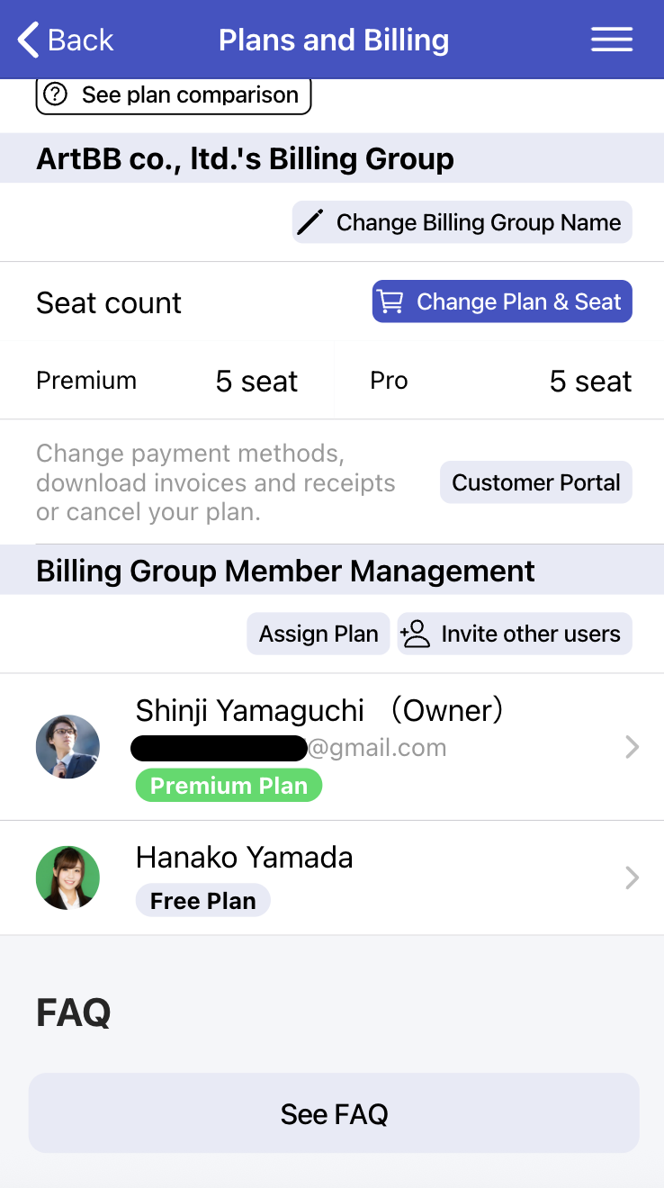Click the Free Plan badge
Image resolution: width=664 pixels, height=1188 pixels.
pos(202,901)
